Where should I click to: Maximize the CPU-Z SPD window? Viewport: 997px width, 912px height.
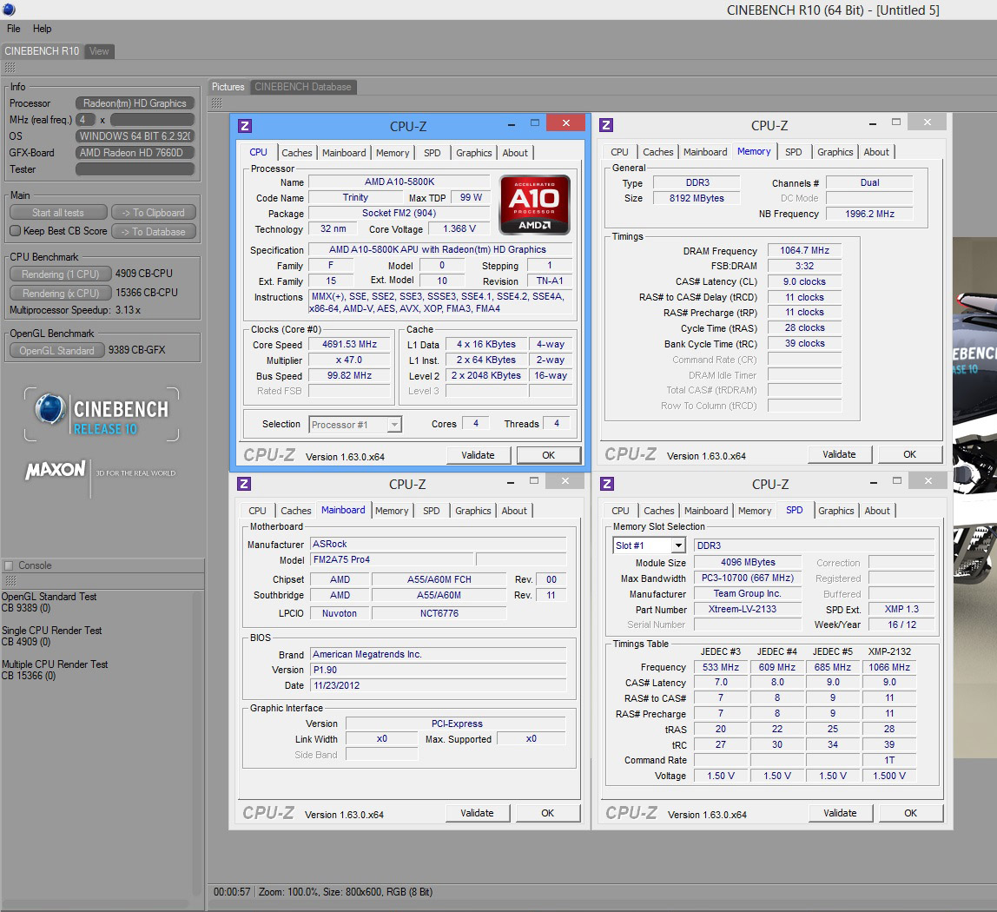pos(896,481)
